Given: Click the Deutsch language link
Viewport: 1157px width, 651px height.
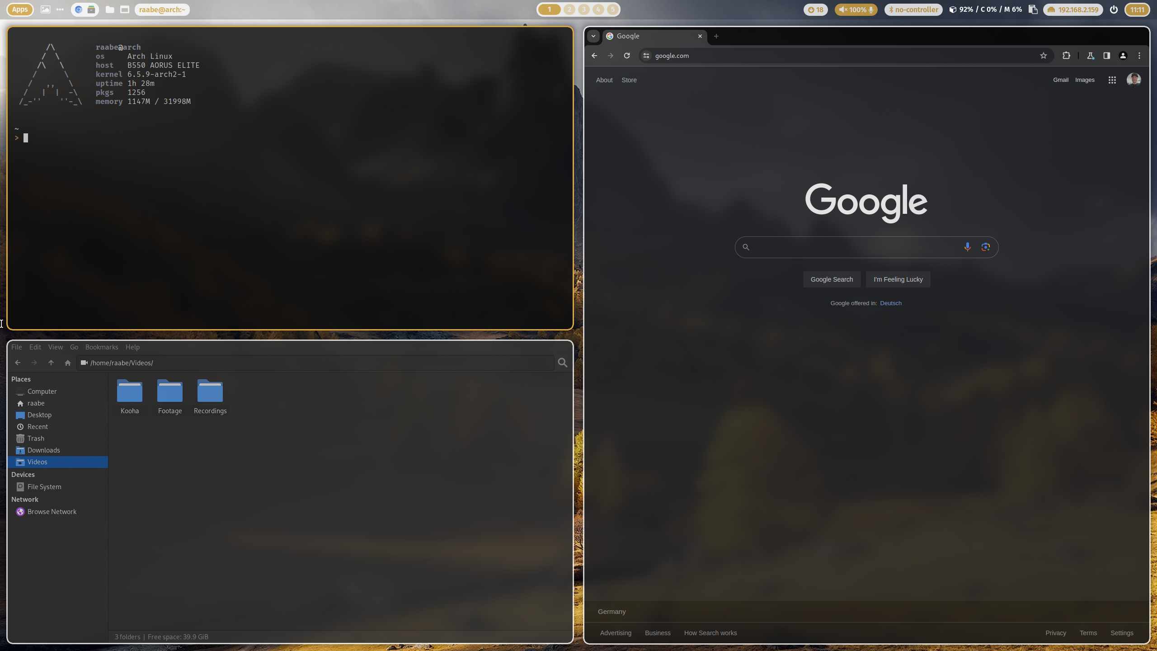Looking at the screenshot, I should (x=890, y=303).
